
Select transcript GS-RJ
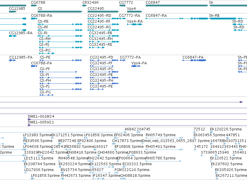[61, 48]
